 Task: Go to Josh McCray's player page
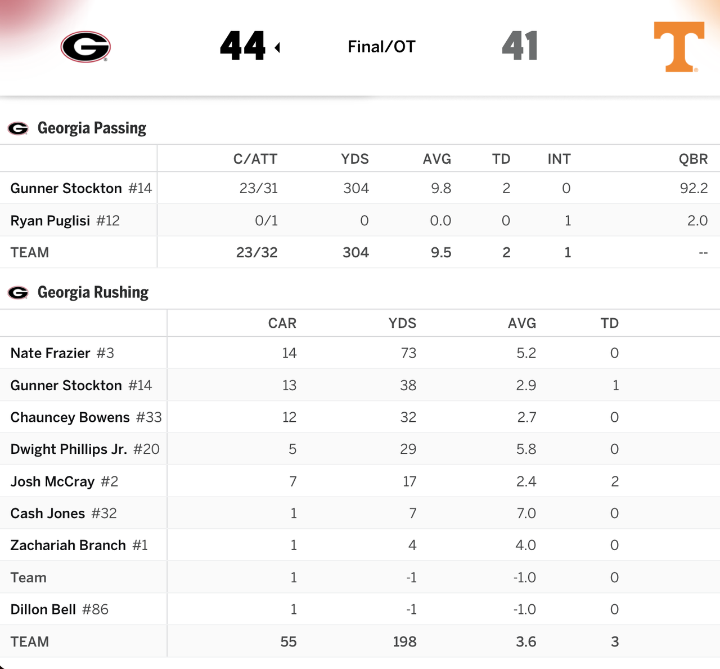tap(52, 481)
